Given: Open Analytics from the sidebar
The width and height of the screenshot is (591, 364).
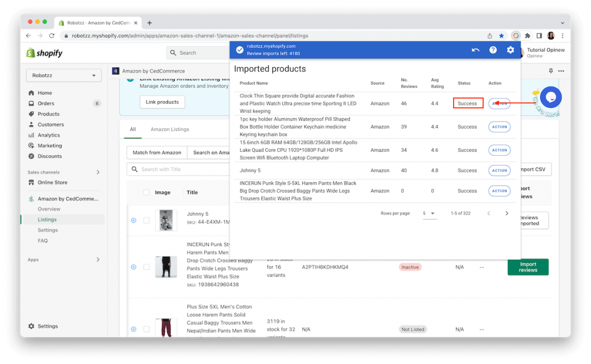Looking at the screenshot, I should pos(48,135).
